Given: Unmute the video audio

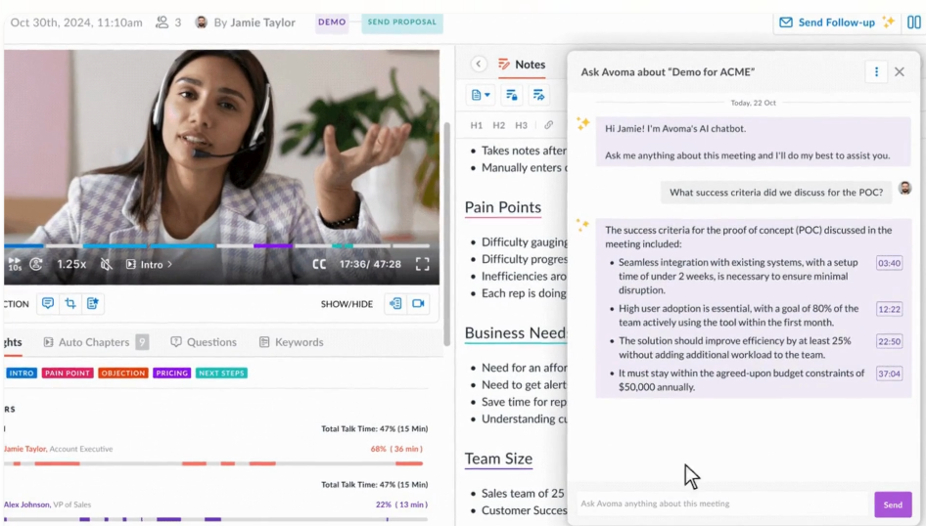Looking at the screenshot, I should 106,264.
